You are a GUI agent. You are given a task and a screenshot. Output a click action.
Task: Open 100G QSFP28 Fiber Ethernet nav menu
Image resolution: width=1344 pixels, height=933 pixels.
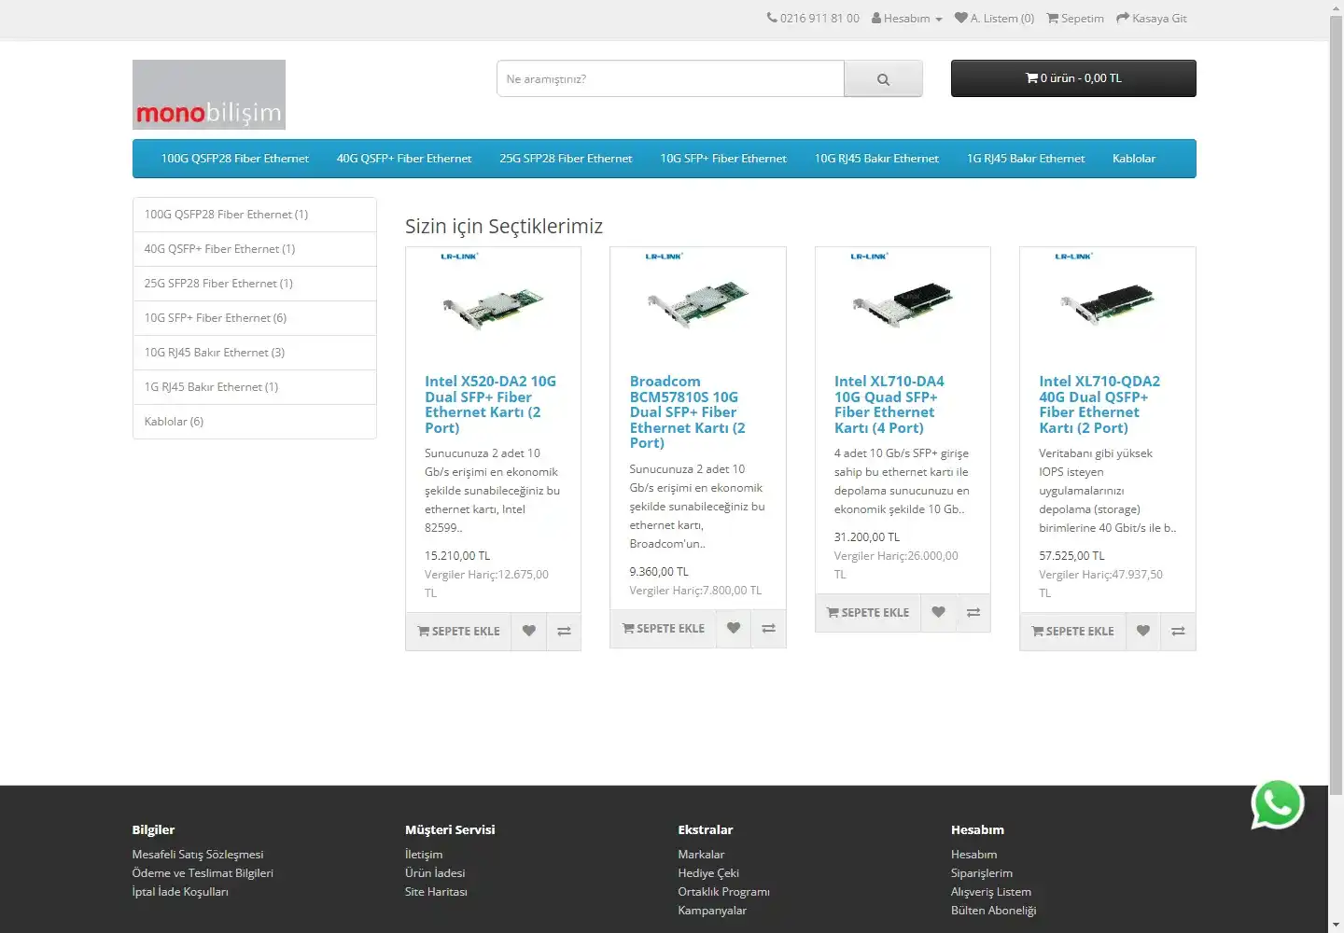click(x=235, y=159)
